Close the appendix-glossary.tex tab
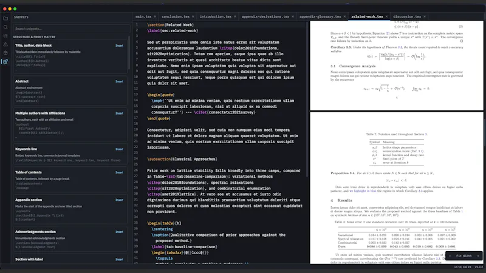This screenshot has height=273, width=486. point(344,17)
